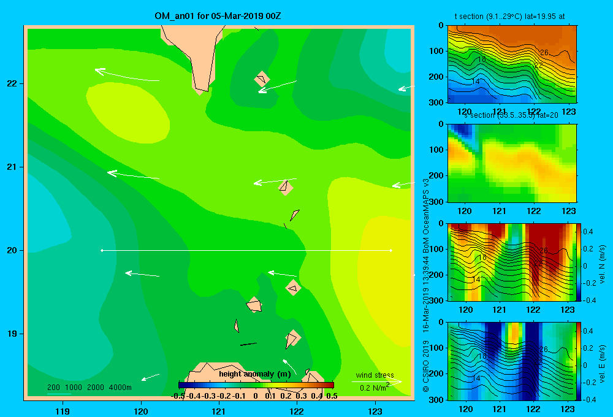Click the '0.2 N/m2' wind stress scale value
The image size is (613, 417).
pos(375,388)
